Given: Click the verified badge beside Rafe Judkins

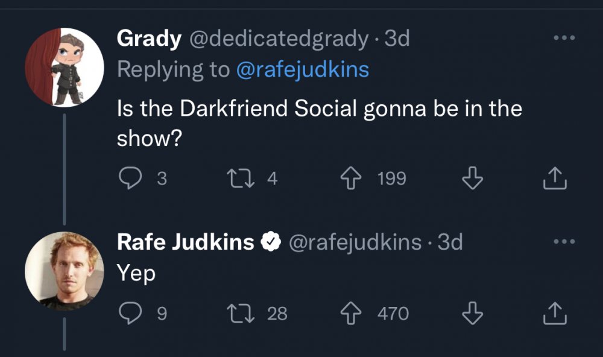Looking at the screenshot, I should pos(271,242).
